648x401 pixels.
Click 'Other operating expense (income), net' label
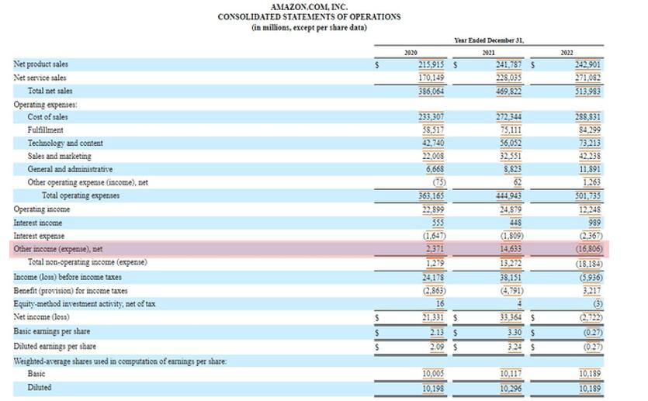tap(88, 182)
